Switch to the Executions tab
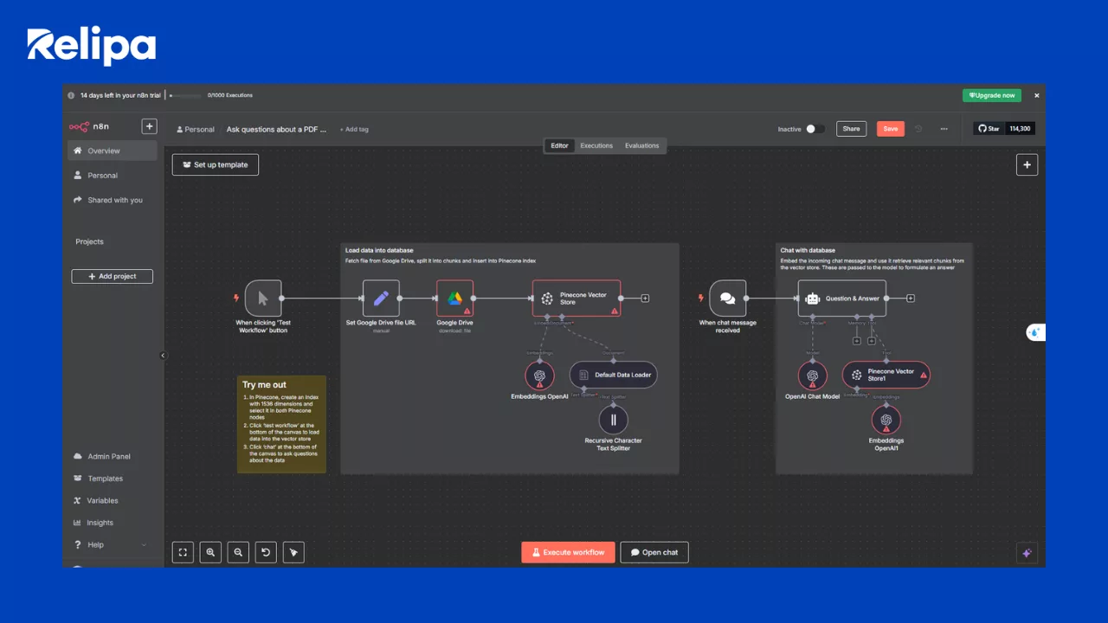This screenshot has height=623, width=1108. point(596,145)
